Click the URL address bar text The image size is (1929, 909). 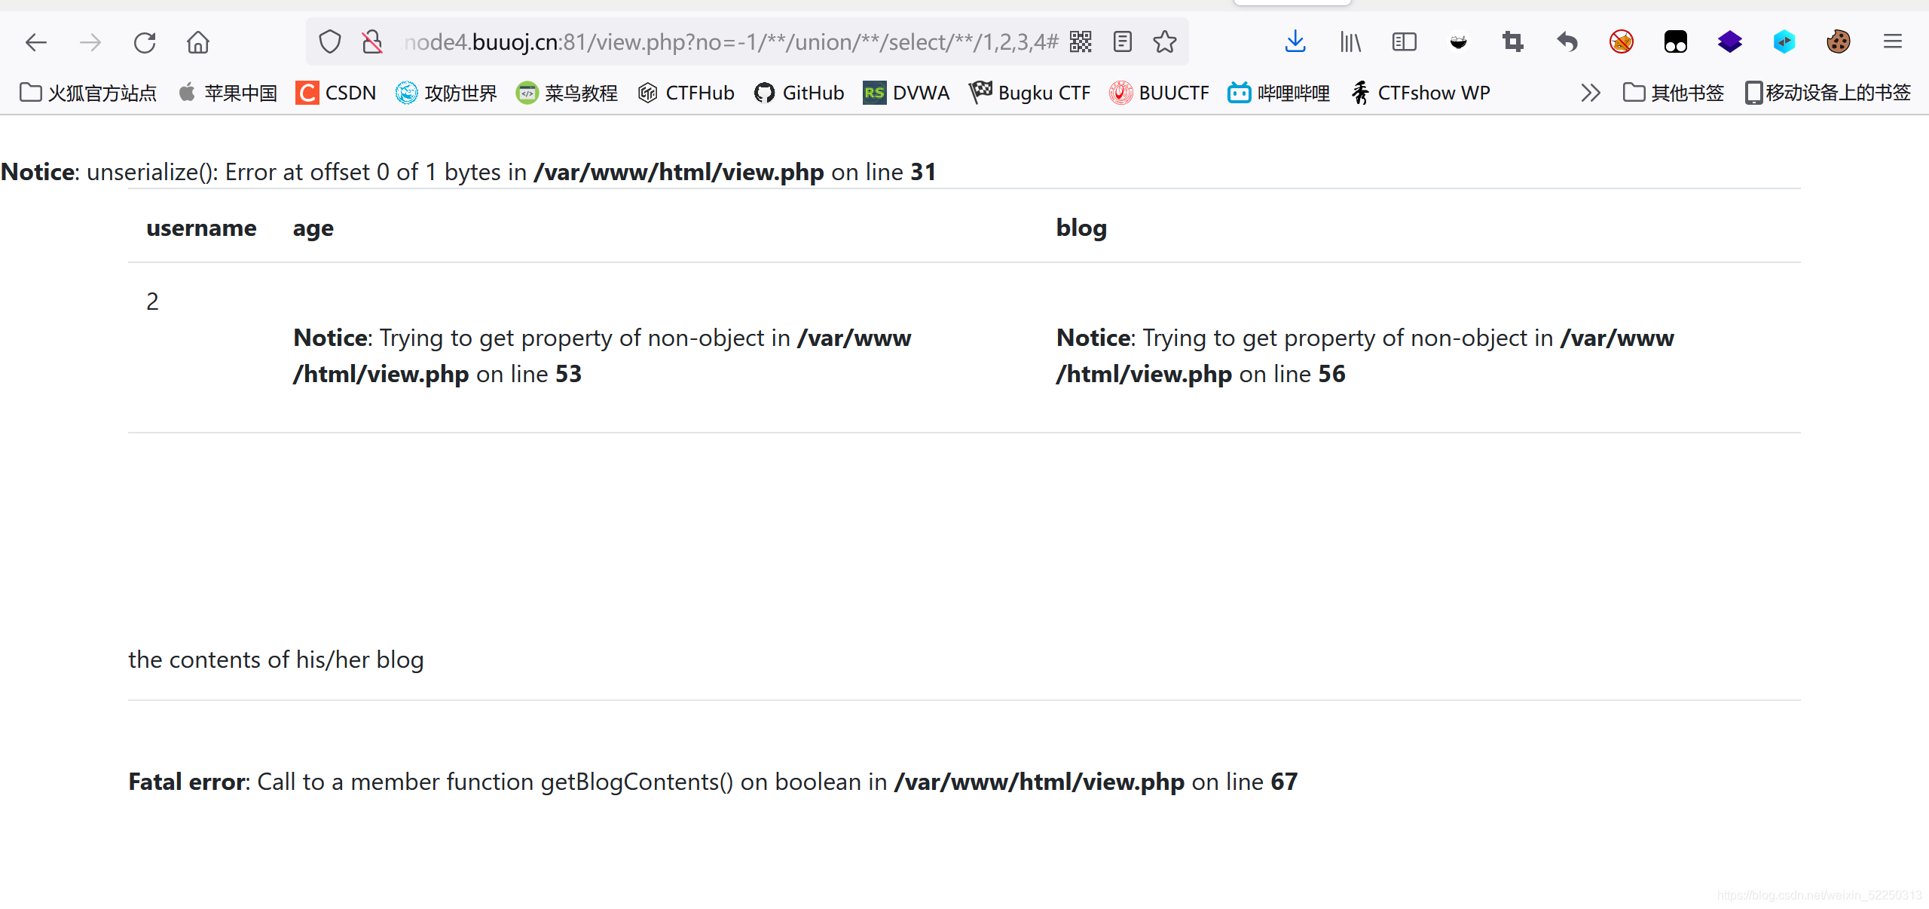731,42
